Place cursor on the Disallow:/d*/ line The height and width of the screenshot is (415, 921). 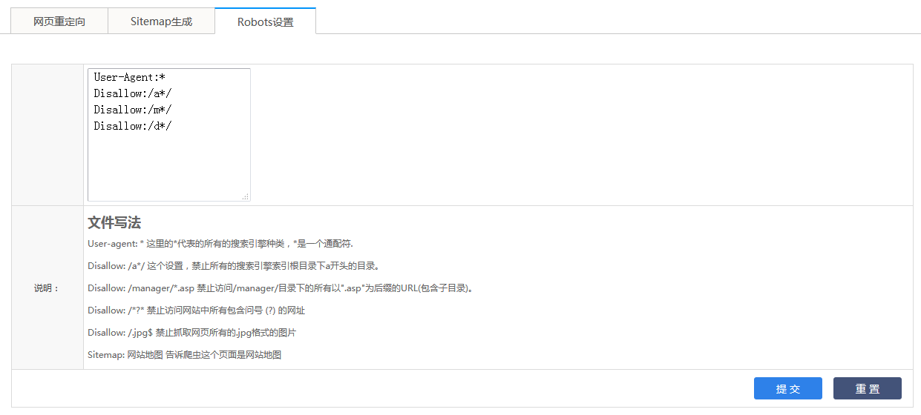click(132, 126)
